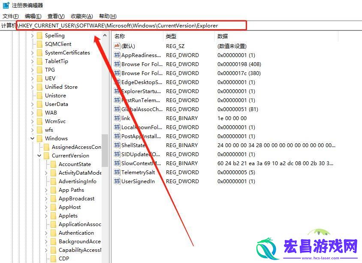Screen dimensions: 362x263
Task: Click the 注册表编辑器 title bar app icon
Action: click(6, 5)
